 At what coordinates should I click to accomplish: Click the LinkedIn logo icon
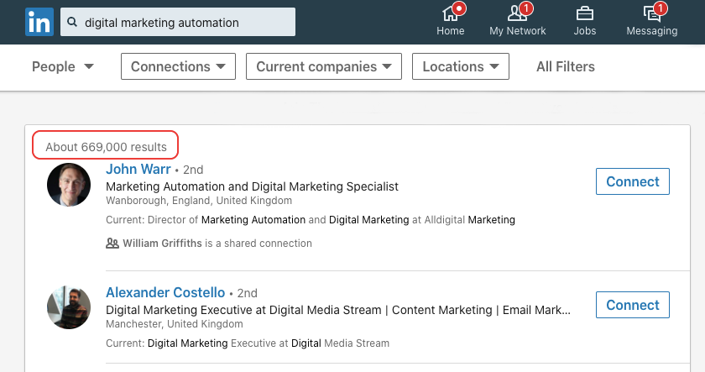click(38, 22)
